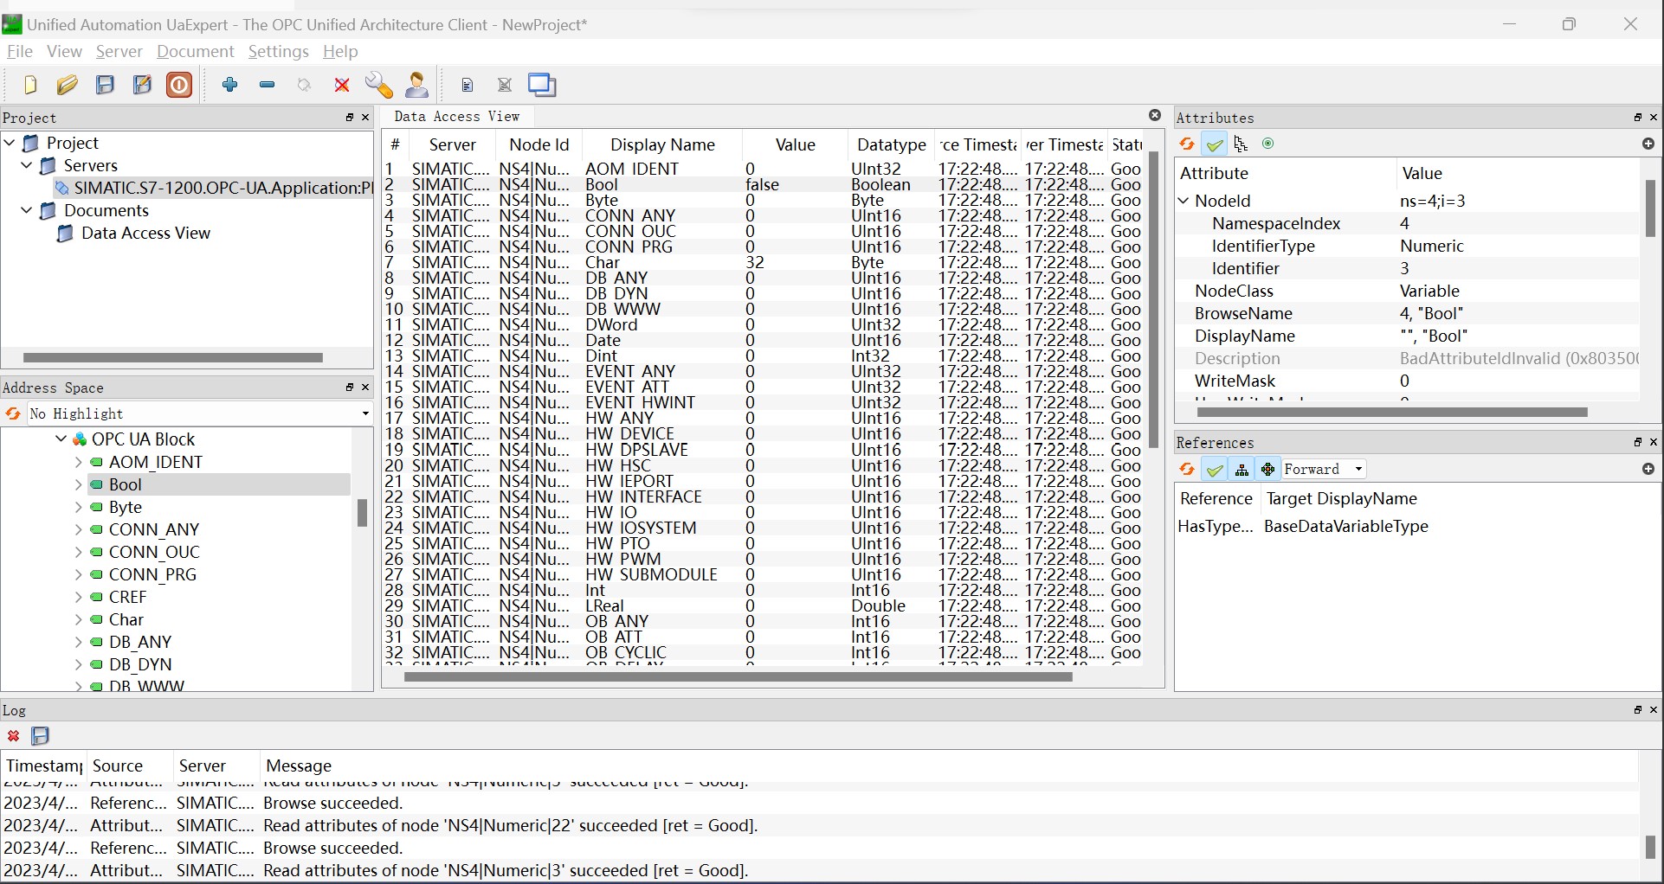Click the red X disconnect server icon
This screenshot has width=1664, height=884.
pos(342,86)
